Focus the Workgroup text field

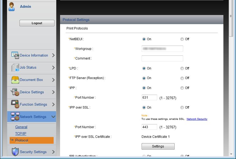pos(162,49)
